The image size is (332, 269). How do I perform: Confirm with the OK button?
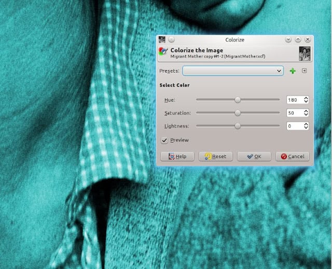pyautogui.click(x=254, y=157)
